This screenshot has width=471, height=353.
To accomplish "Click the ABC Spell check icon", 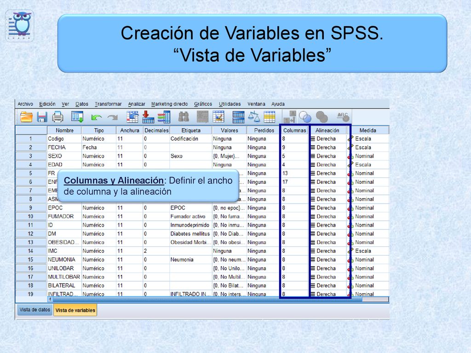I will [x=343, y=117].
